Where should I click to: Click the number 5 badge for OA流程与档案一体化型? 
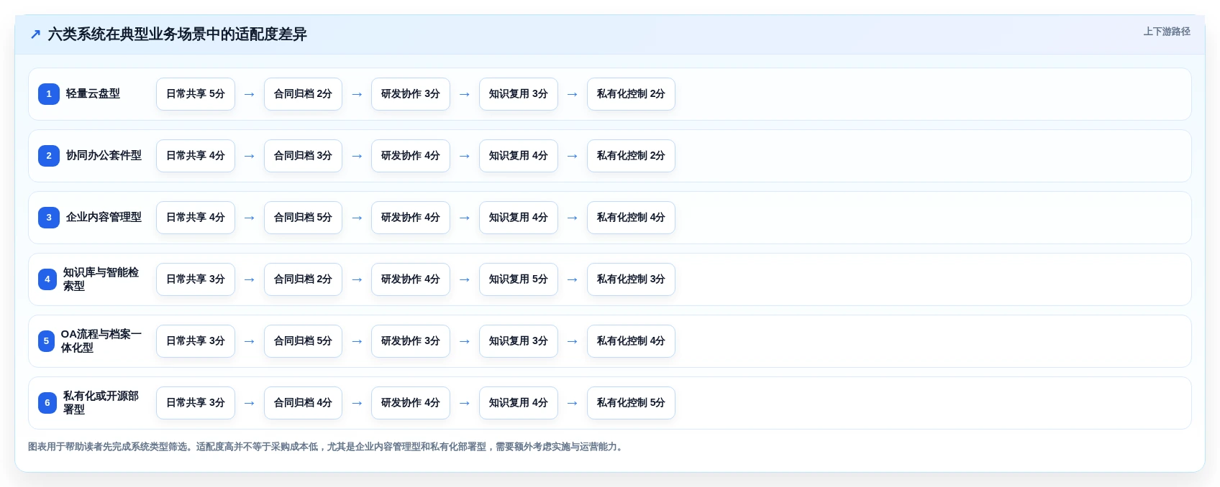click(46, 341)
